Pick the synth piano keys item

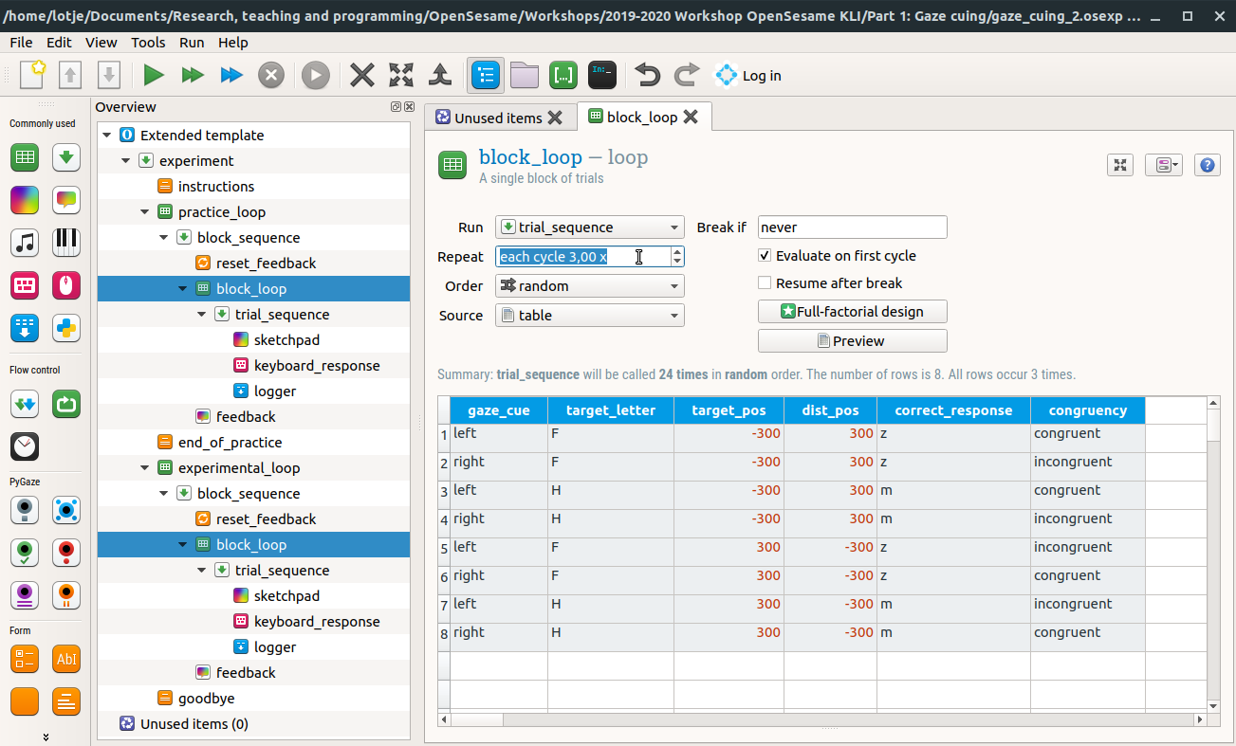coord(66,243)
